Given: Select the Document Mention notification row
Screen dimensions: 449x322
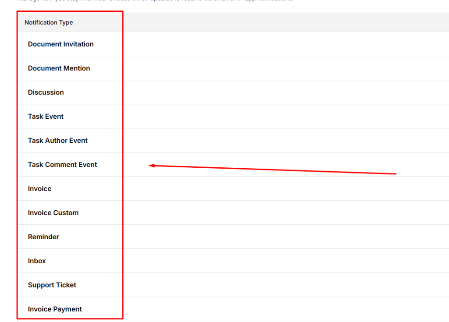Looking at the screenshot, I should (59, 68).
